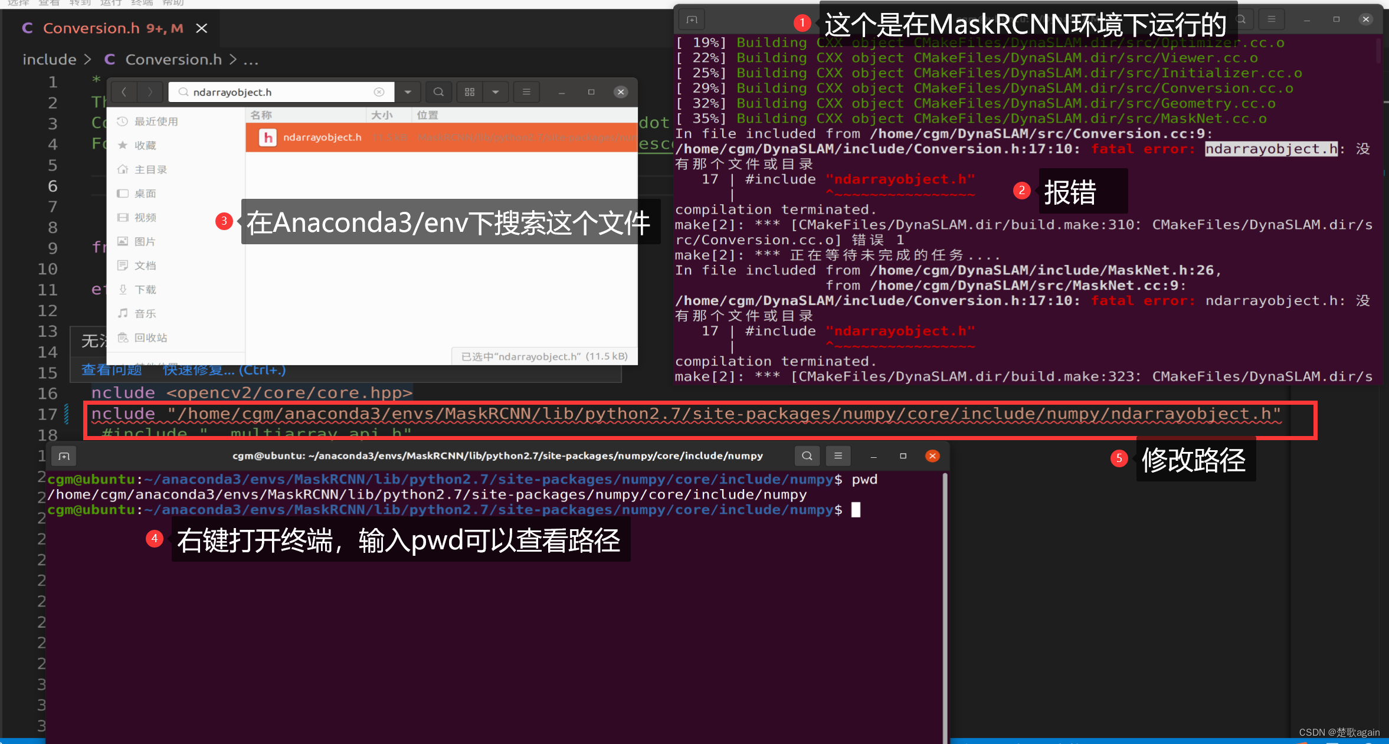Viewport: 1389px width, 744px height.
Task: Open the bottom terminal hamburger menu
Action: point(838,456)
